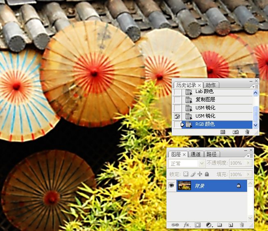The height and width of the screenshot is (231, 268).
Task: Toggle visibility eye of 背景 layer
Action: point(171,186)
